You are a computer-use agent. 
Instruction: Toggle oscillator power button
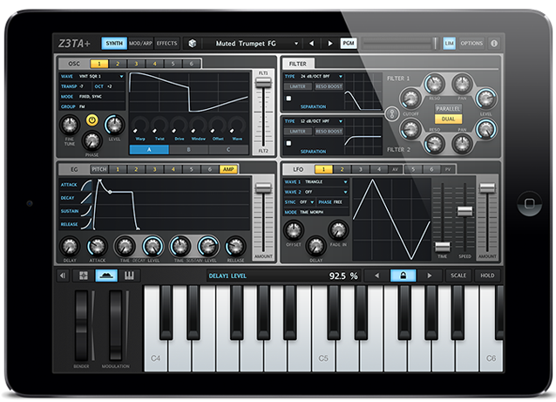(x=92, y=120)
